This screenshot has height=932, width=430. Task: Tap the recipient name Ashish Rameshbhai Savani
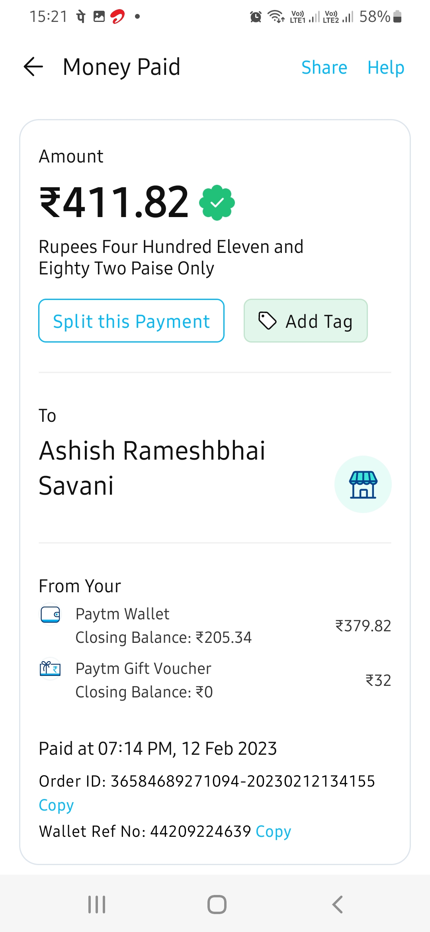click(x=152, y=468)
